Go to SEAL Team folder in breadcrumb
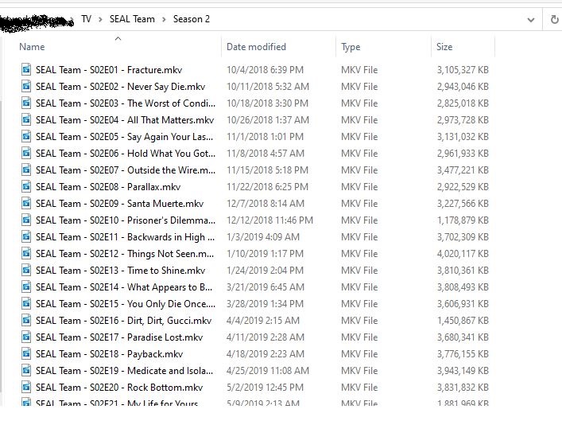The width and height of the screenshot is (562, 421). click(132, 19)
